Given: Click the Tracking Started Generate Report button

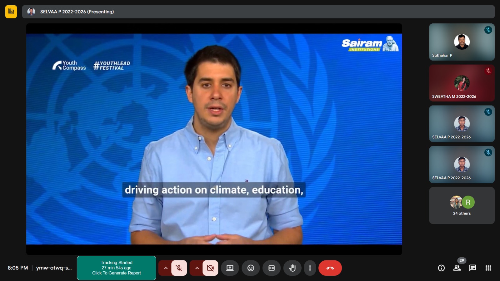Looking at the screenshot, I should pyautogui.click(x=117, y=268).
